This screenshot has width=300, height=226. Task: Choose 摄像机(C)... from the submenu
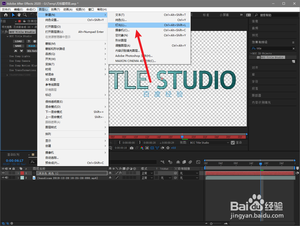[149, 30]
